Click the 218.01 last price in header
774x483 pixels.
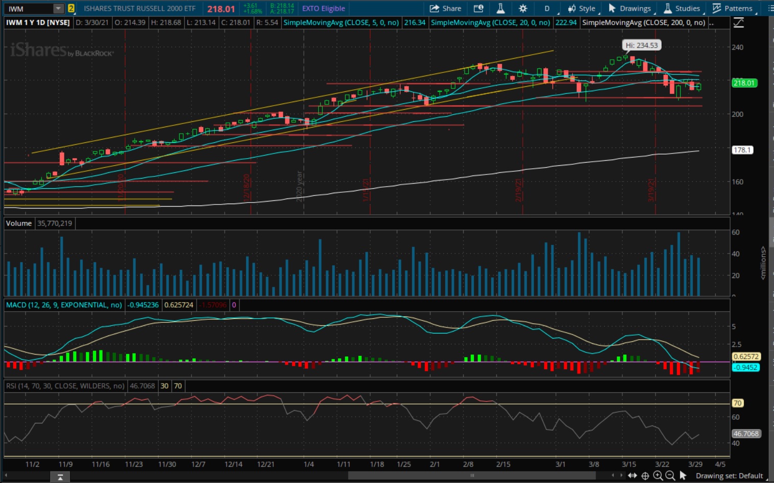(221, 9)
